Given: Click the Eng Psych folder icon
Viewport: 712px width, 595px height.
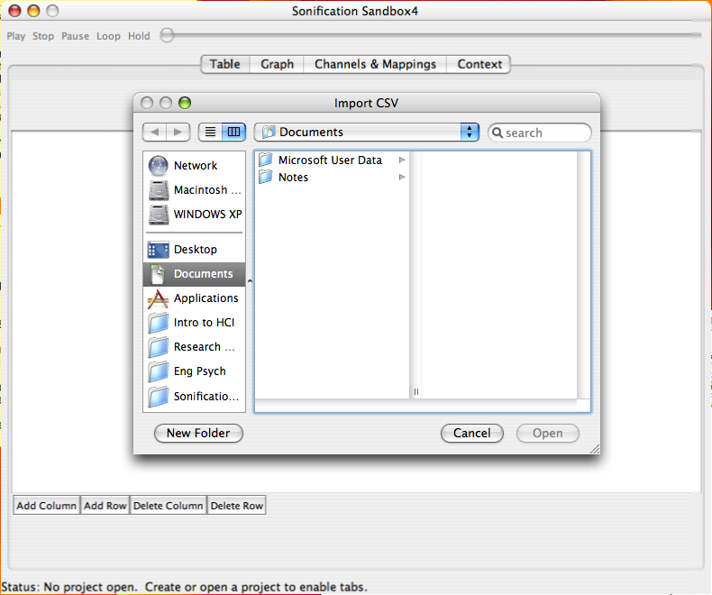Looking at the screenshot, I should tap(158, 371).
